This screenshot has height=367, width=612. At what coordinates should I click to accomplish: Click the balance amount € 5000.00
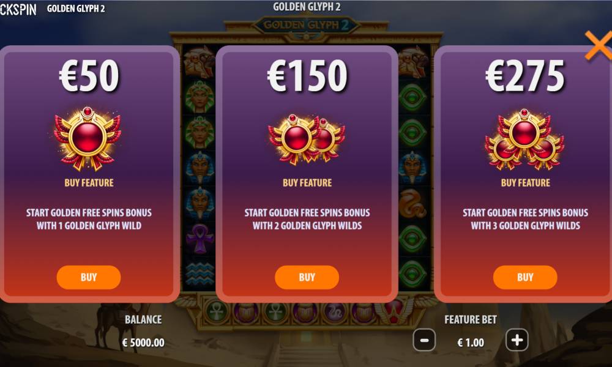tap(143, 343)
